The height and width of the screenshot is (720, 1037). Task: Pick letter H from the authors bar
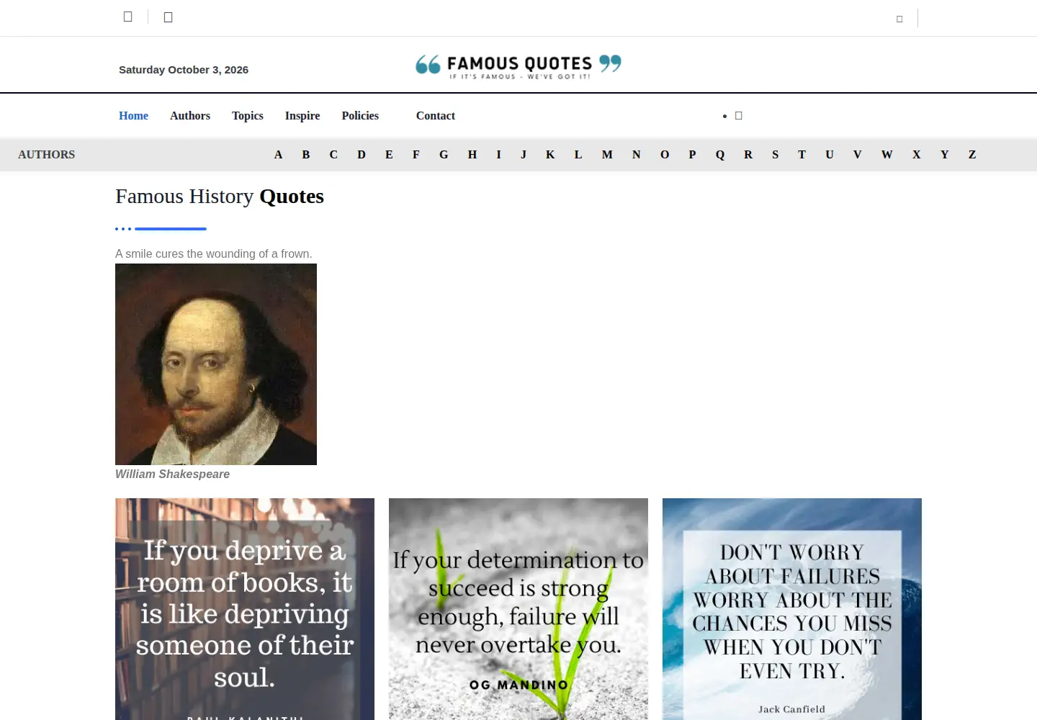pos(472,155)
